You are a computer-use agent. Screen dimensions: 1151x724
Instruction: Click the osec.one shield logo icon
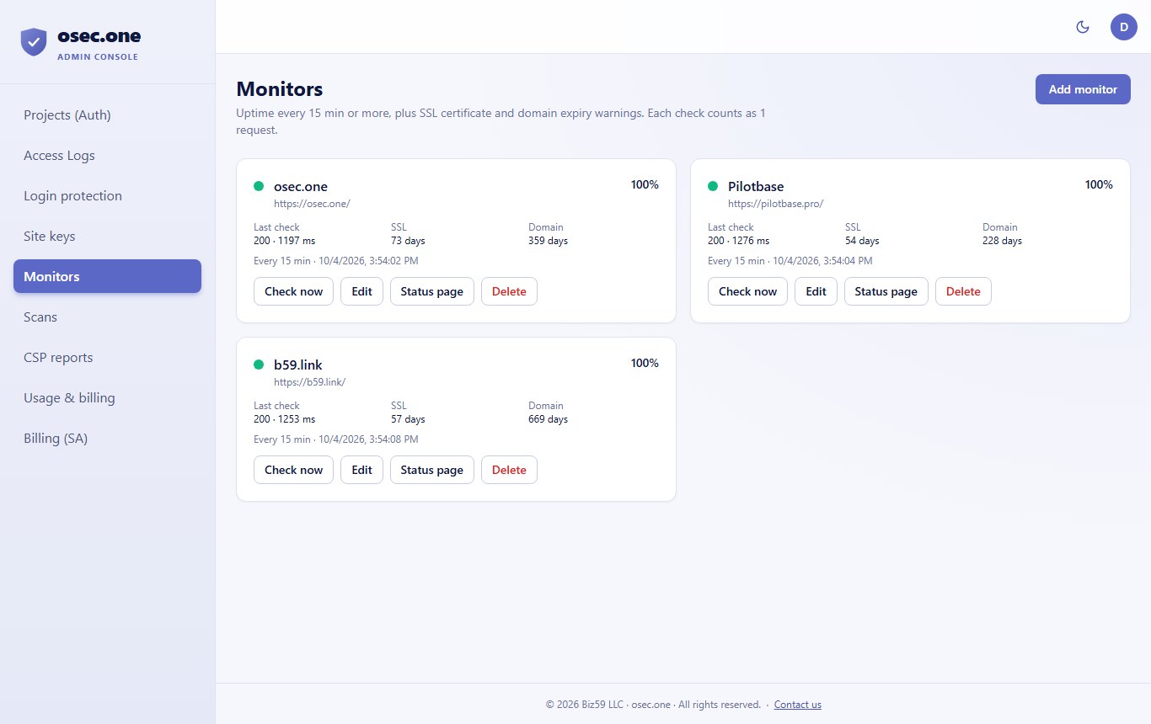tap(34, 42)
